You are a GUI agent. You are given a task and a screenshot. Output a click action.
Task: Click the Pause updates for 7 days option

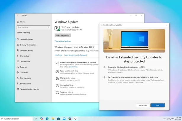coord(70,71)
